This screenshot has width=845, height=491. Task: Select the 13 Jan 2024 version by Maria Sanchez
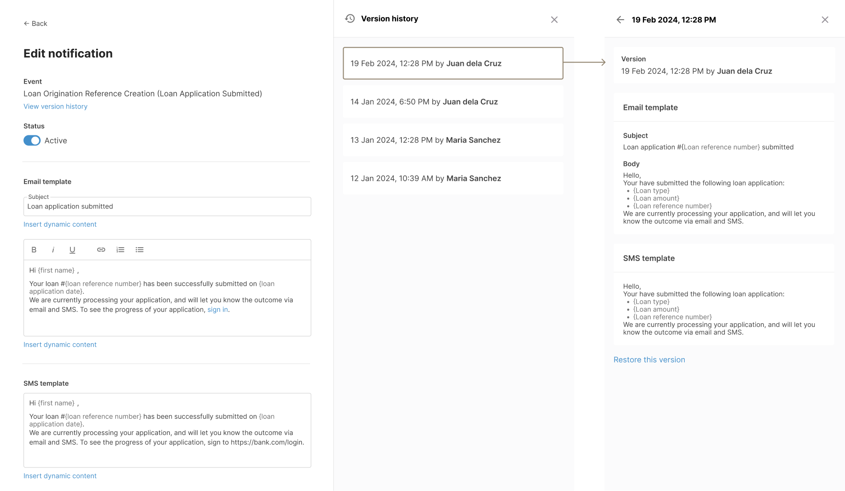coord(453,140)
